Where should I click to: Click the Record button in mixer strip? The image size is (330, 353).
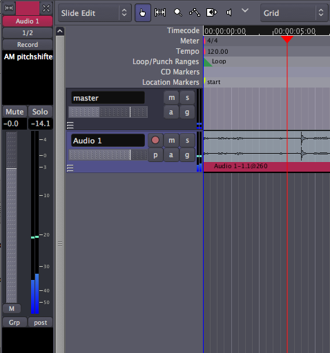pos(28,45)
